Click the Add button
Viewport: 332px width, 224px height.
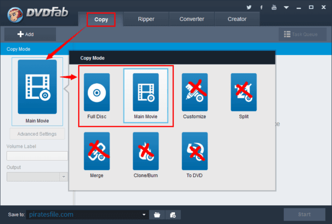coord(30,34)
